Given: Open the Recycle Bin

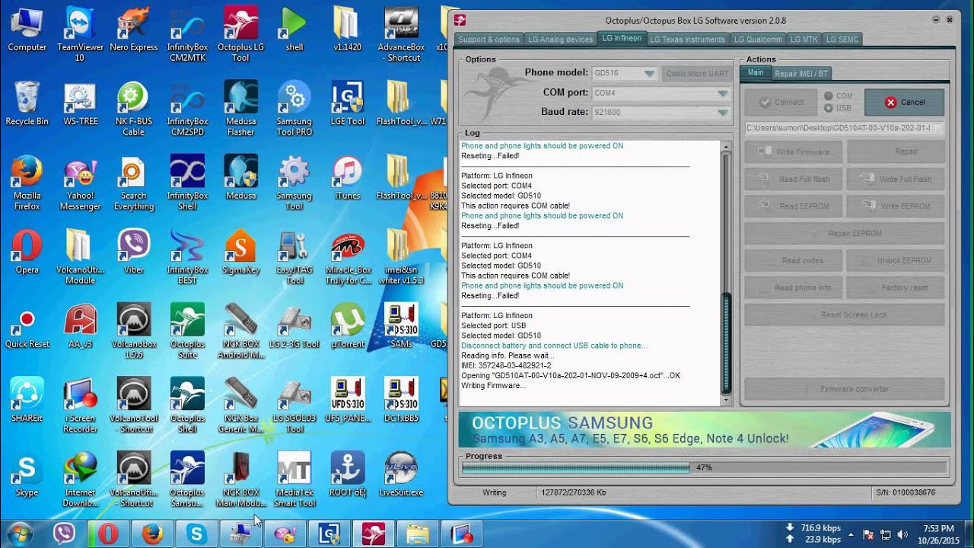Looking at the screenshot, I should coord(27,104).
